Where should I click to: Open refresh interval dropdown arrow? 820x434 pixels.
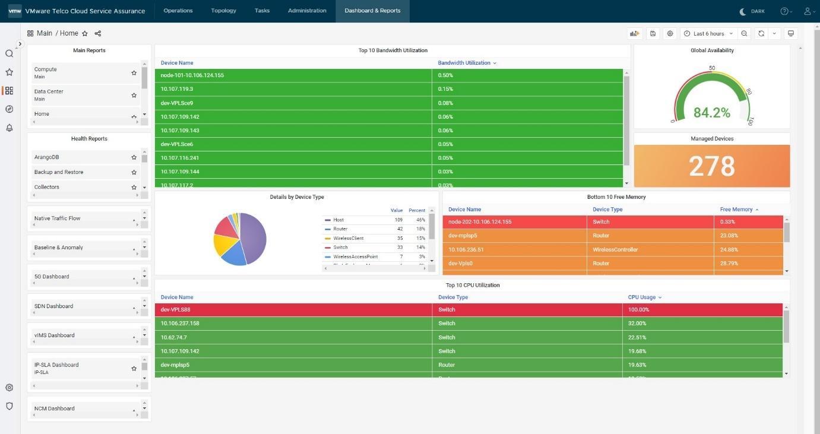[x=774, y=34]
